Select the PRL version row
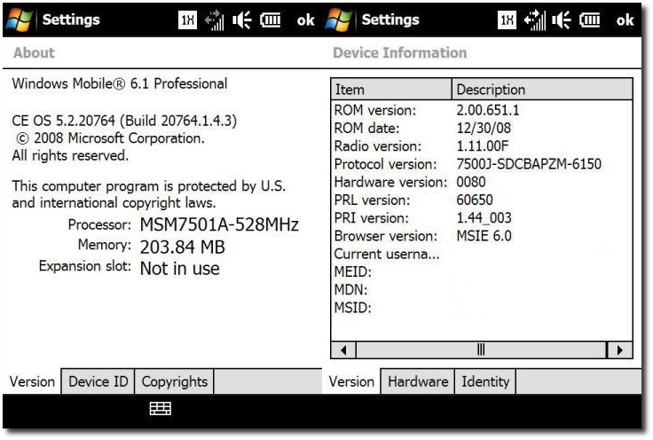This screenshot has width=653, height=440. (482, 200)
